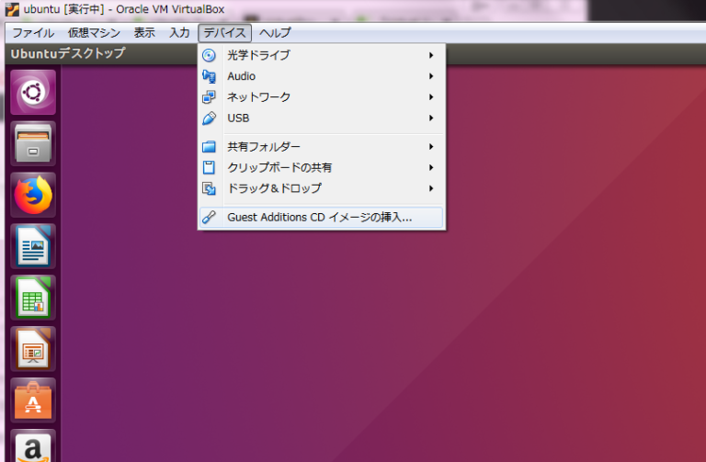Expand the 光学ドライブ submenu arrow
Screen dimensions: 706x462
(430, 55)
